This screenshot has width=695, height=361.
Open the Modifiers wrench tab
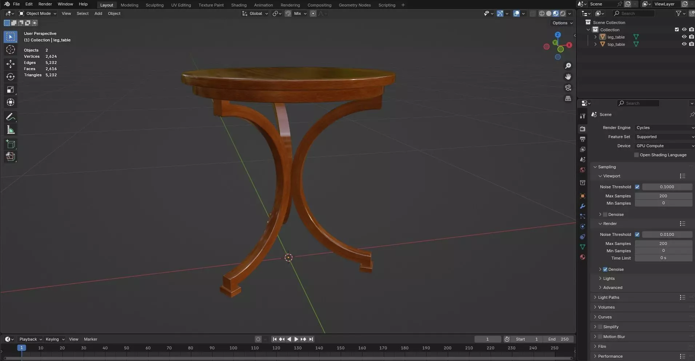583,206
